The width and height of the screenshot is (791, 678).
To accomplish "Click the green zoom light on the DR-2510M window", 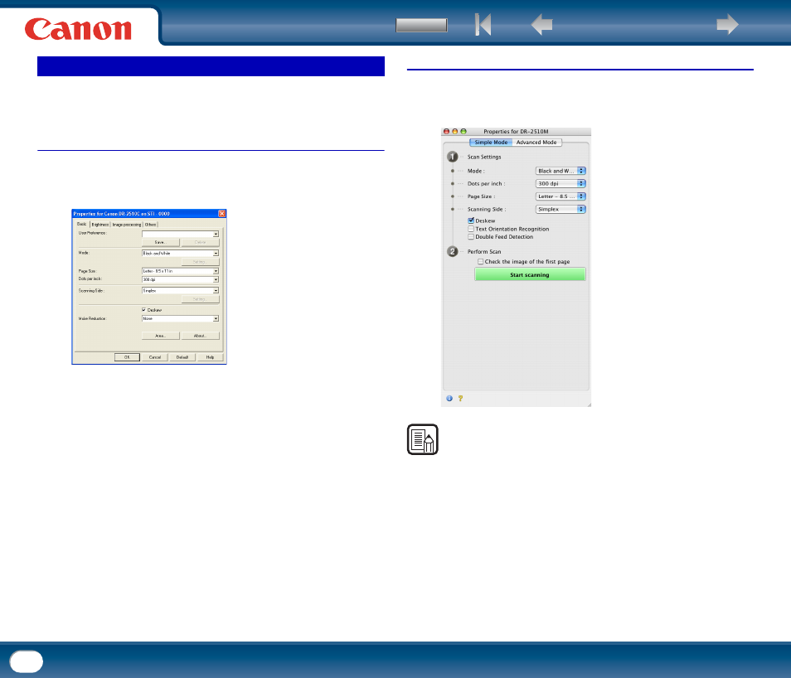I will coord(463,131).
